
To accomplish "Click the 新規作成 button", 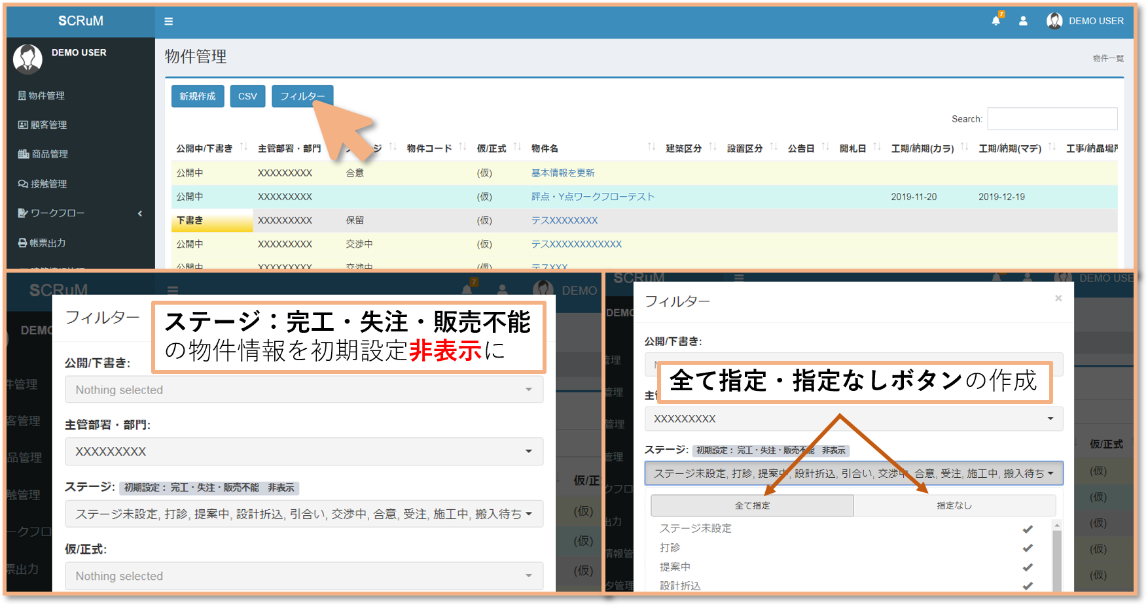I will [x=198, y=96].
